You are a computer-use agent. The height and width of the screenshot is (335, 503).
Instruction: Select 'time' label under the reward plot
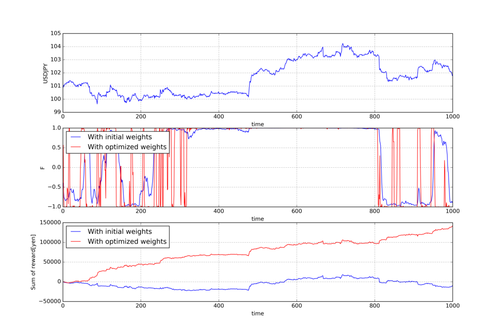click(257, 313)
